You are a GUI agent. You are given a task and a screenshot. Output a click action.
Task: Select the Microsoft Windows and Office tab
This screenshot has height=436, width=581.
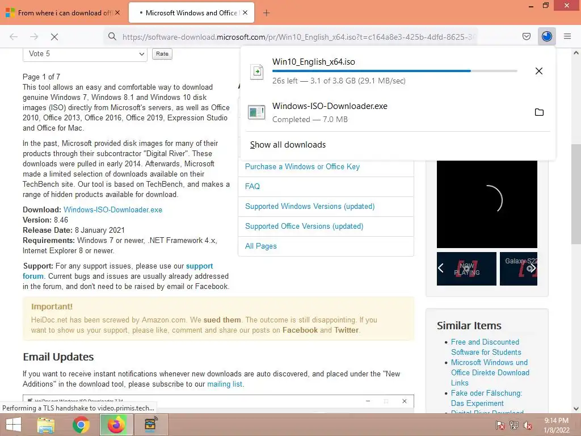coord(191,12)
